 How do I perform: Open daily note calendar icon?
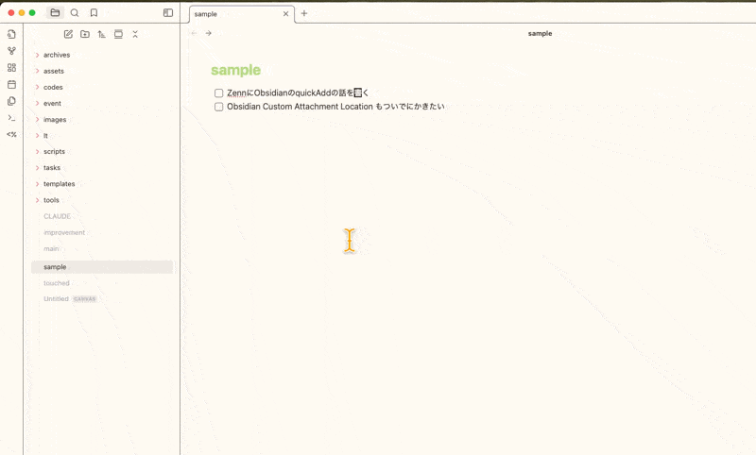(11, 84)
